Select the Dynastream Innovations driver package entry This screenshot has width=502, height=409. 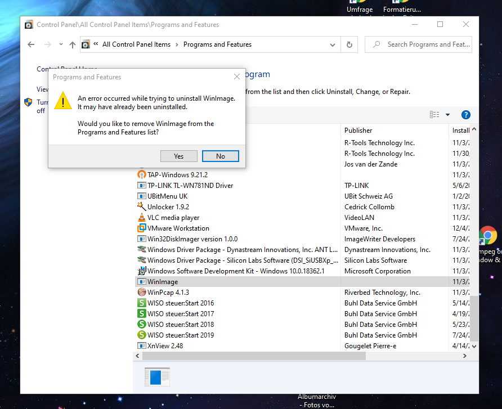[x=243, y=250]
